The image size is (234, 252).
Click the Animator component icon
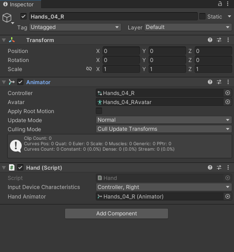click(12, 82)
